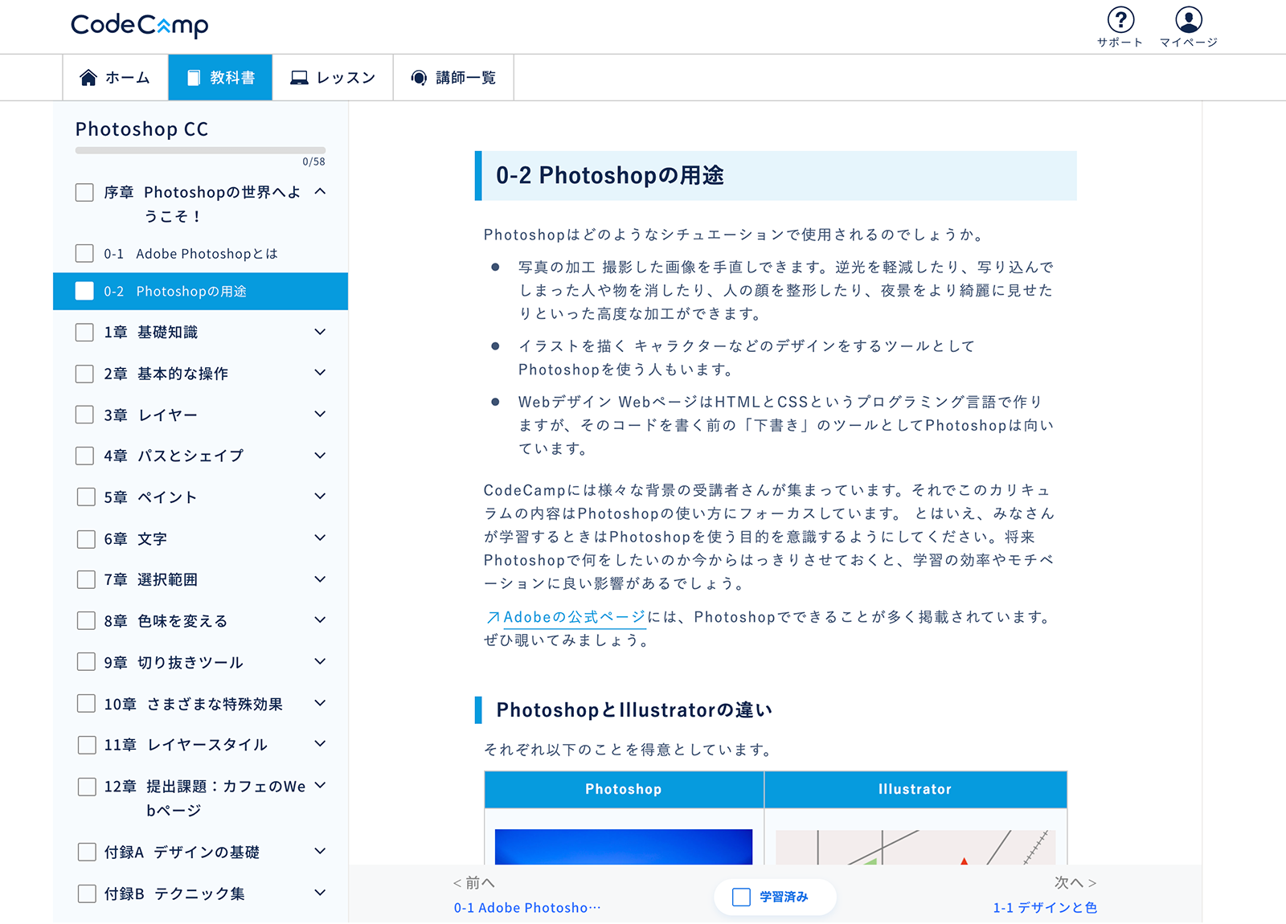Mark lesson as 学習済み with bottom checkbox
Image resolution: width=1286 pixels, height=924 pixels.
[741, 897]
